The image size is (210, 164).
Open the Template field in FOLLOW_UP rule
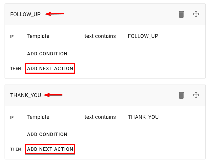[x=38, y=36]
